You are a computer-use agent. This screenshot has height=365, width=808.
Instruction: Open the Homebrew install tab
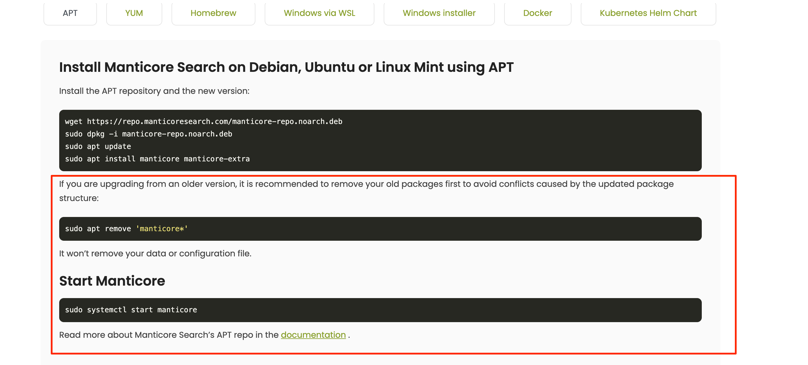213,13
